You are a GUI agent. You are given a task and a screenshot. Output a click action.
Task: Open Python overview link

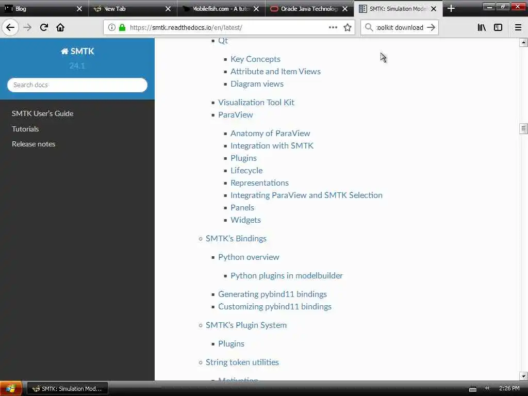coord(249,257)
